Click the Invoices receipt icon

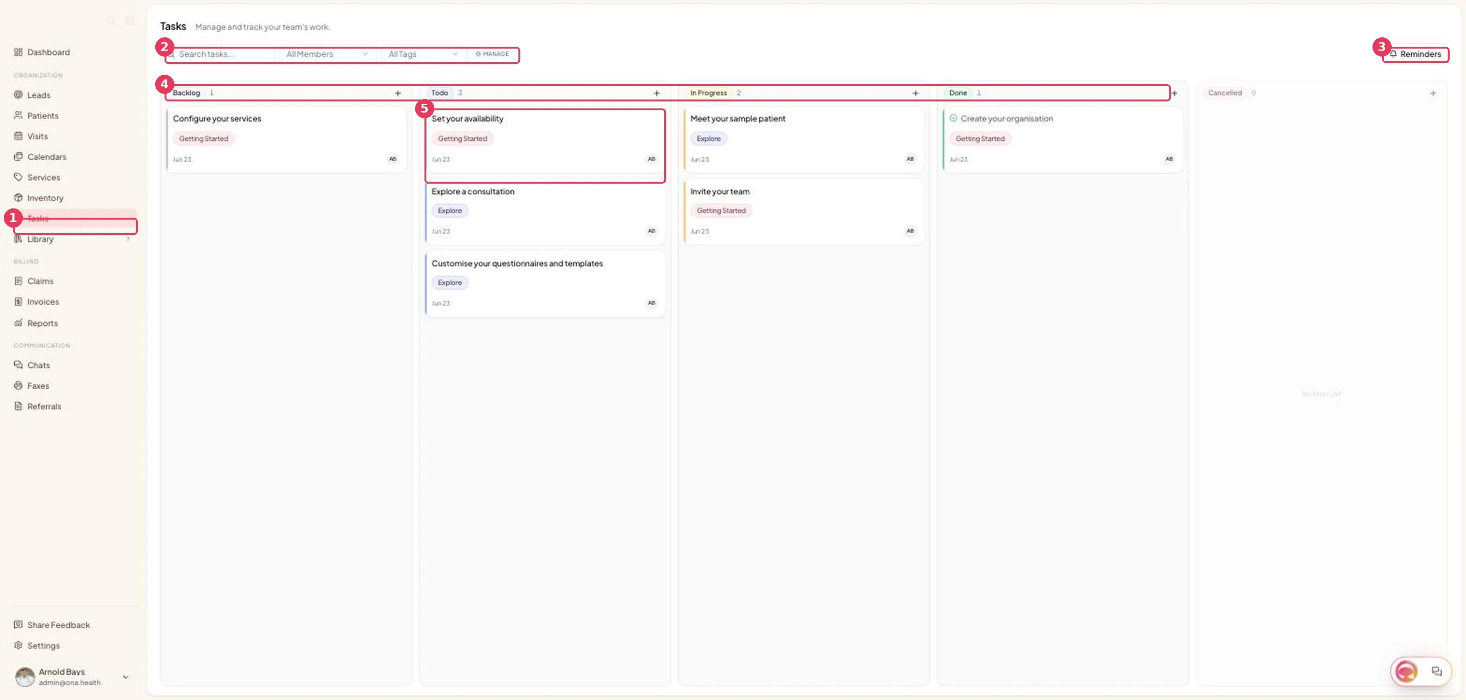tap(18, 302)
